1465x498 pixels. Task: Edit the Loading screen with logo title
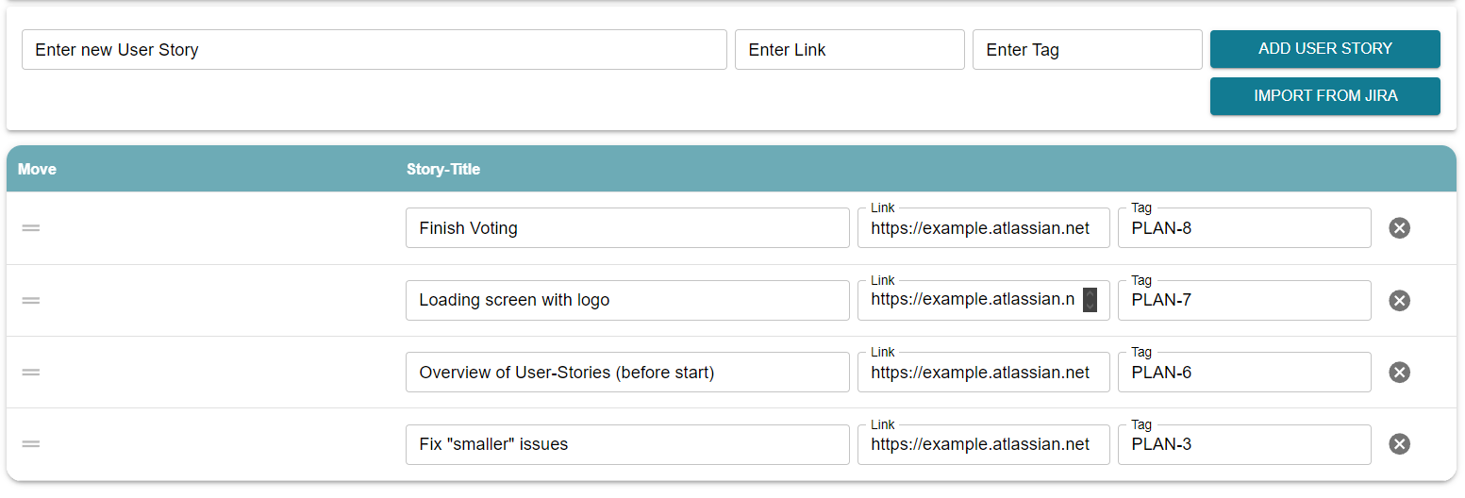pos(627,300)
